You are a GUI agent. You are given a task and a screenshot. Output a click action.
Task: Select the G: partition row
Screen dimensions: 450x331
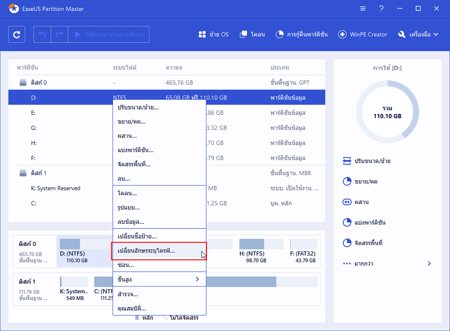click(167, 128)
